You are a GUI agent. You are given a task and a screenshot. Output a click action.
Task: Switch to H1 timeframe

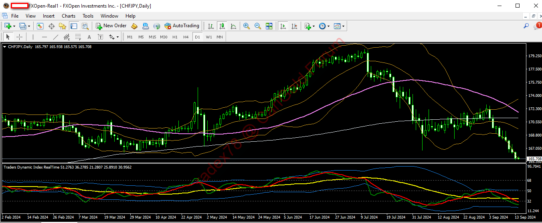(175, 37)
